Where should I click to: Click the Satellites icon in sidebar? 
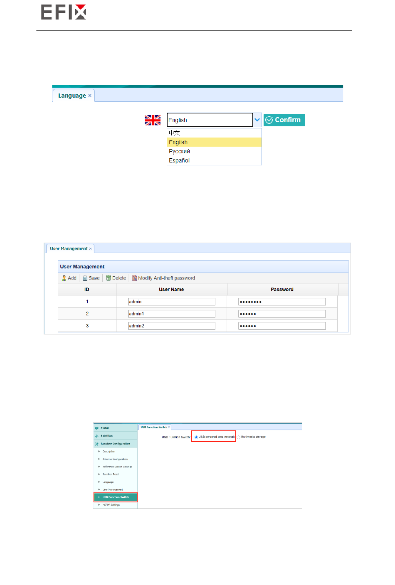tap(97, 436)
